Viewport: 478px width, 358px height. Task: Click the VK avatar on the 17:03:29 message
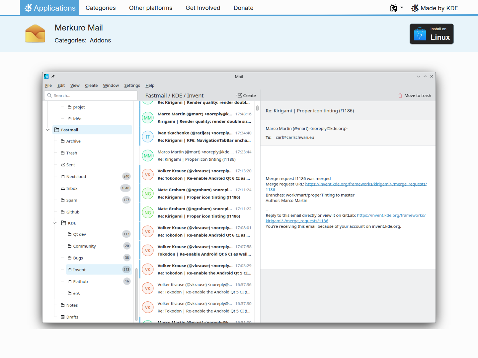148,269
